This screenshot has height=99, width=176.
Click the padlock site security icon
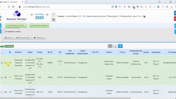(x=20, y=7)
